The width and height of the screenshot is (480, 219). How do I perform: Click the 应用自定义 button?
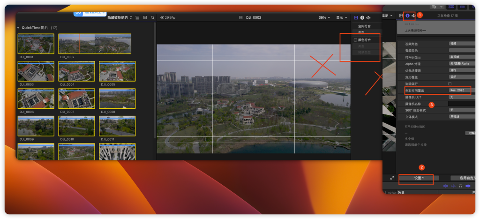coord(463,178)
